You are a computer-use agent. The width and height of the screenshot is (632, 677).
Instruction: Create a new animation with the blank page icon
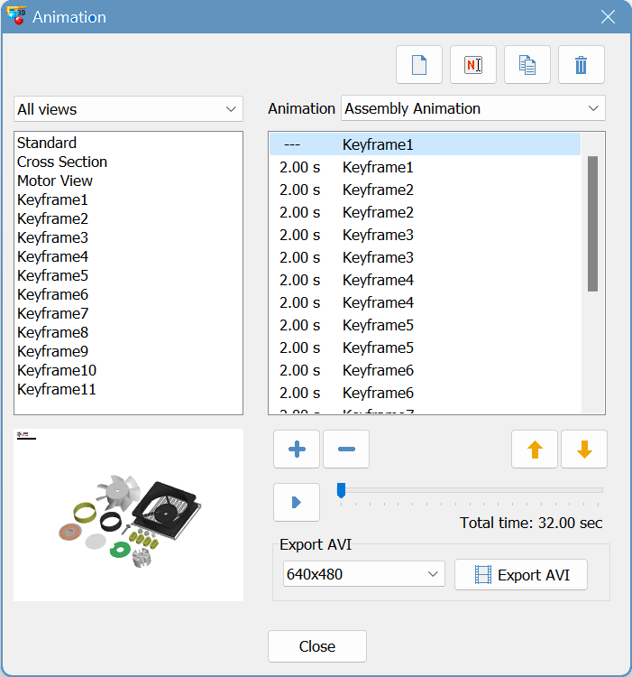click(x=419, y=65)
